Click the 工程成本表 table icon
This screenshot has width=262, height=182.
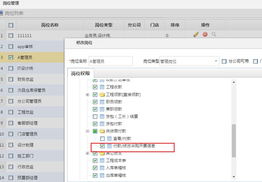click(102, 161)
